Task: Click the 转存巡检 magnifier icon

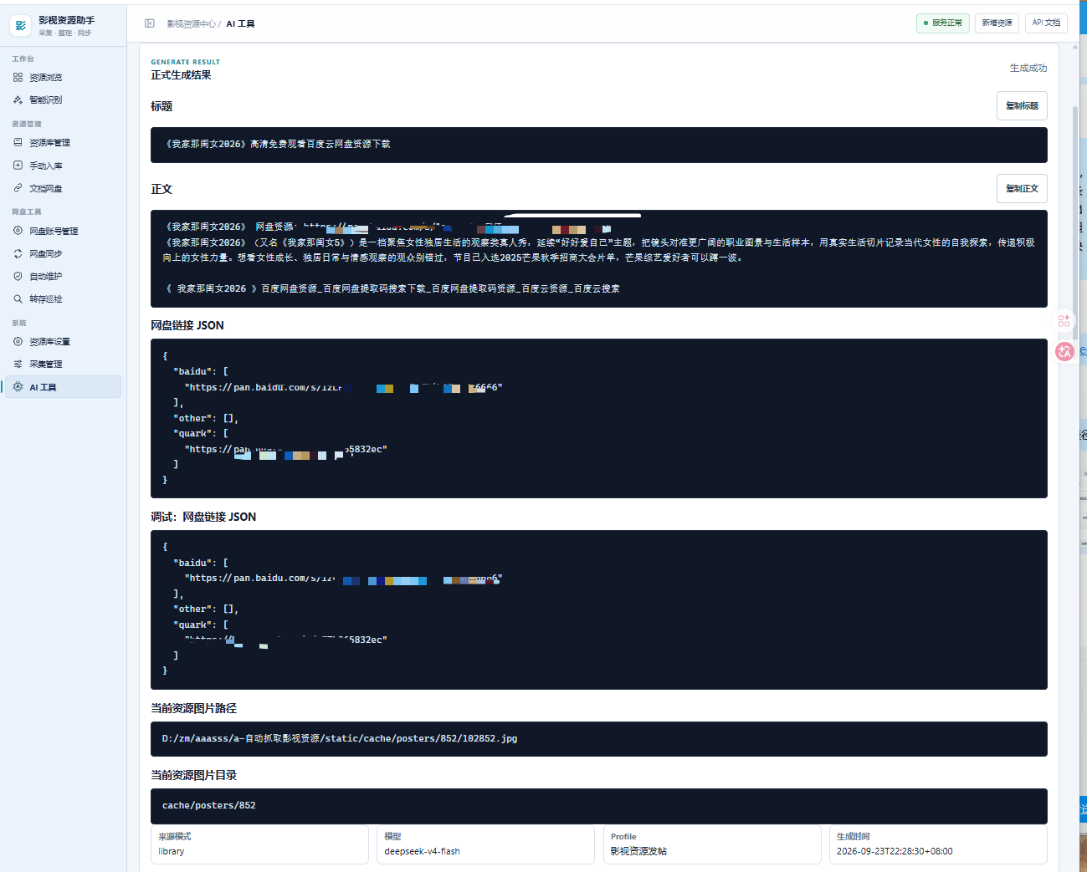Action: 18,298
